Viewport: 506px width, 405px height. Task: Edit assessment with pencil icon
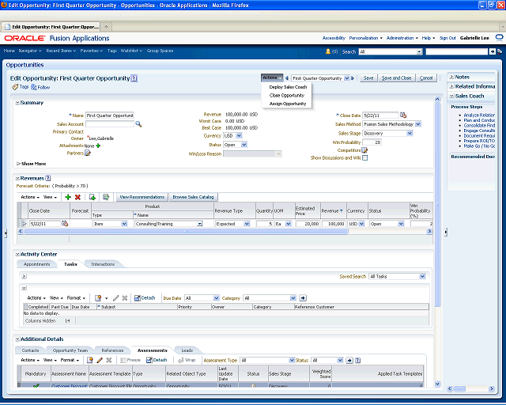tap(100, 360)
